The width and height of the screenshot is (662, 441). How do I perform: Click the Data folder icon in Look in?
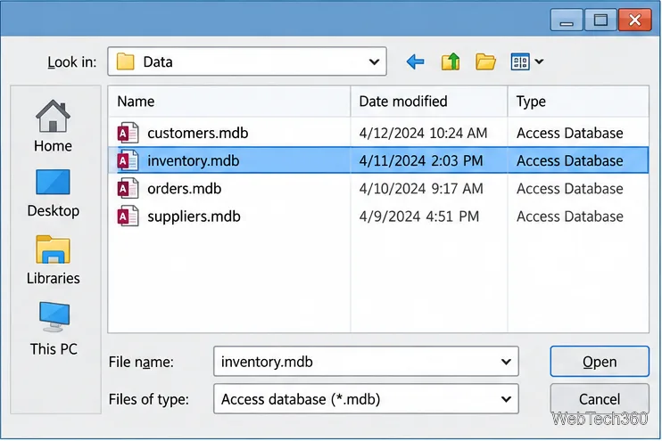coord(126,61)
